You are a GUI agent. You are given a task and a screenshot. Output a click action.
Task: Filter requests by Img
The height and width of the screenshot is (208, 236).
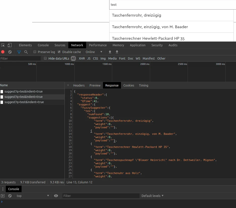103,59
